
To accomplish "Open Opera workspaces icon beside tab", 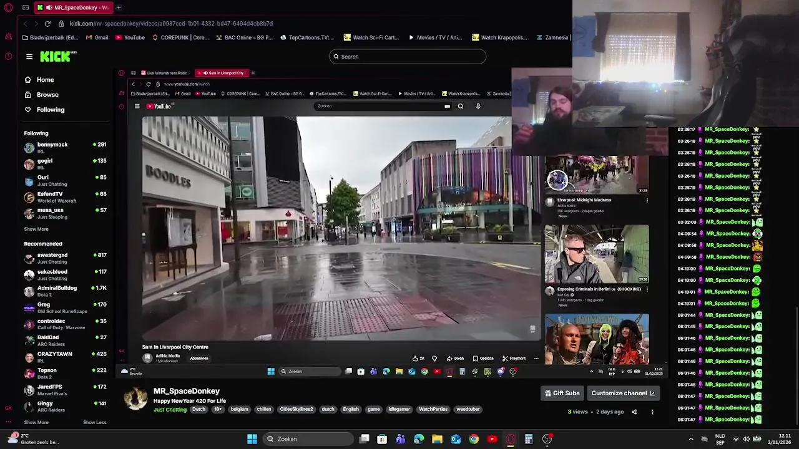I will [26, 7].
